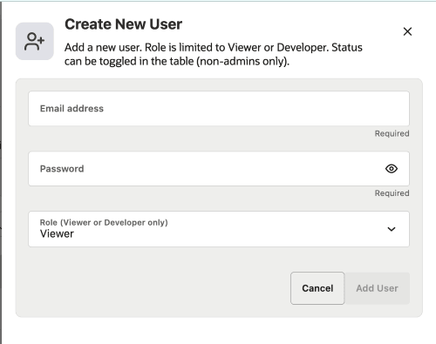436x344 pixels.
Task: Click the Required hint under Email address
Action: [x=392, y=133]
